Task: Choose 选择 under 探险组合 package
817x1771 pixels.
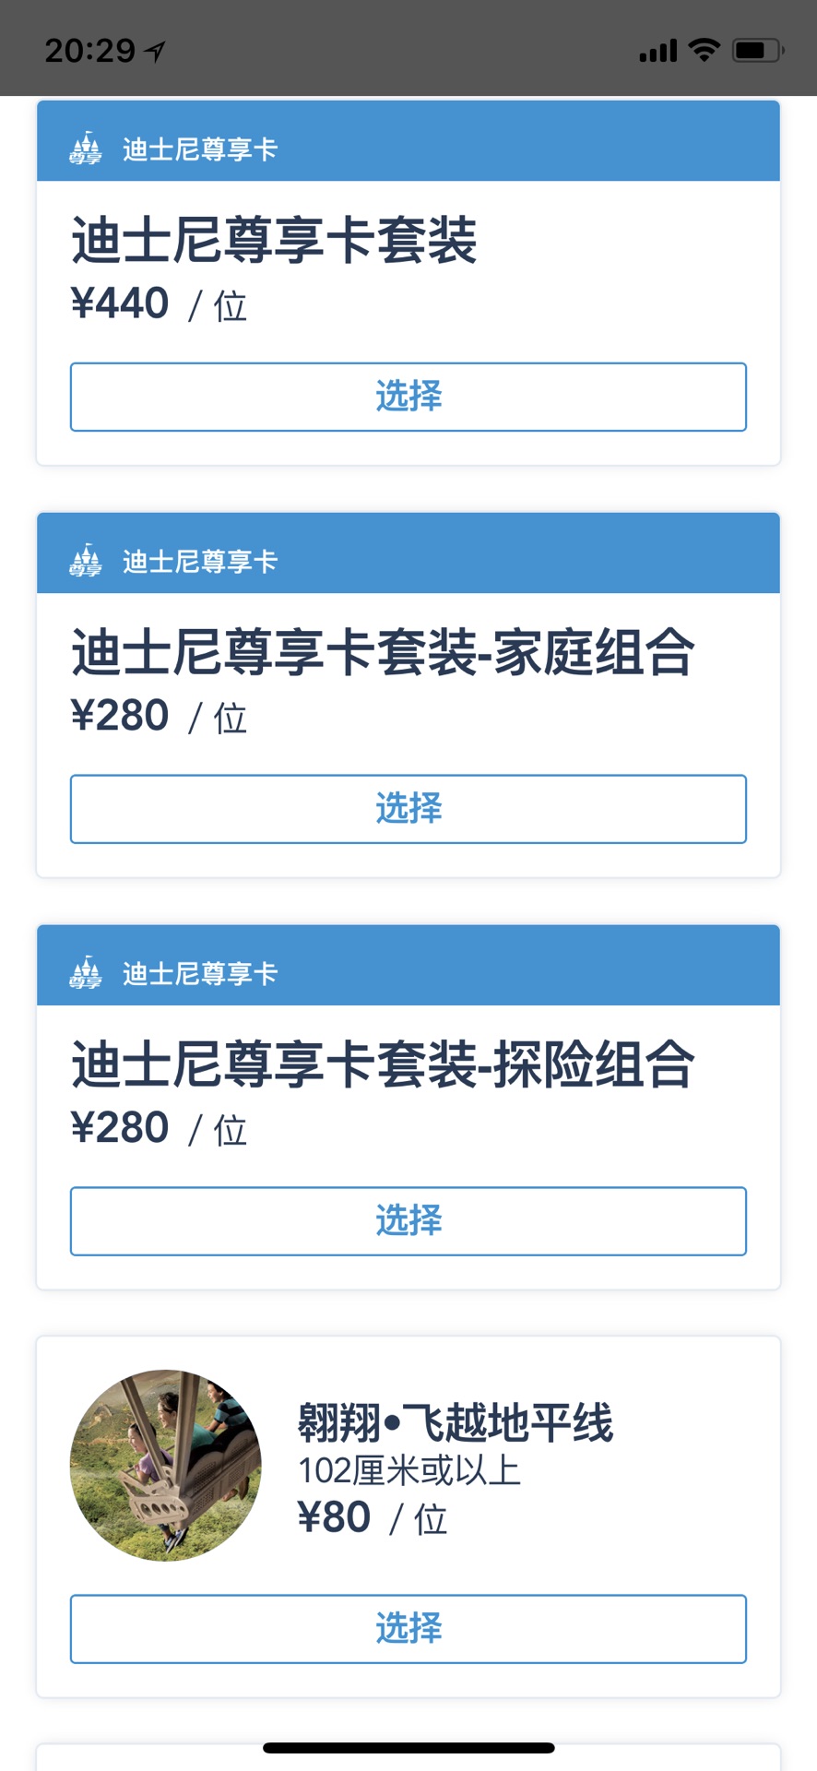Action: 408,1221
